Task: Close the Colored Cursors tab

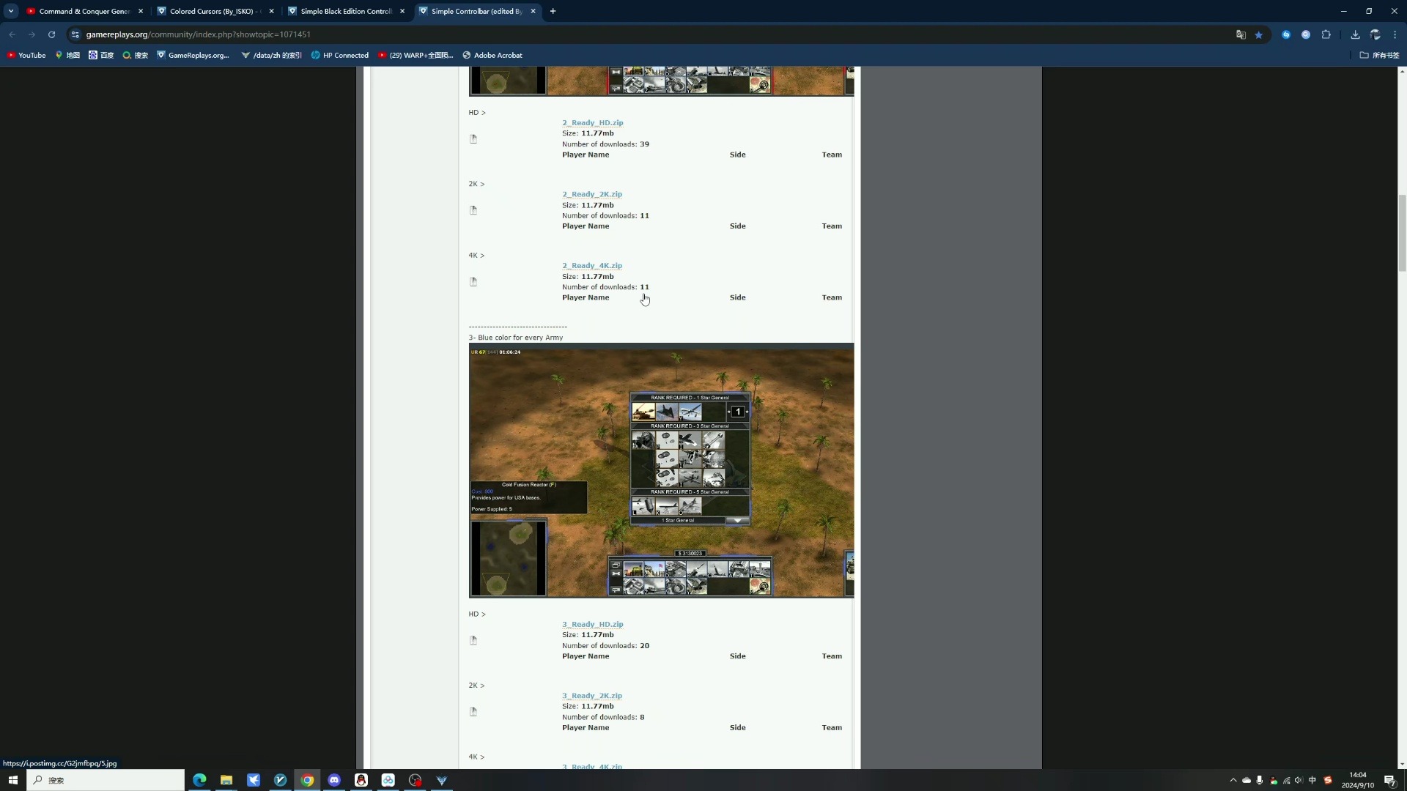Action: click(272, 11)
